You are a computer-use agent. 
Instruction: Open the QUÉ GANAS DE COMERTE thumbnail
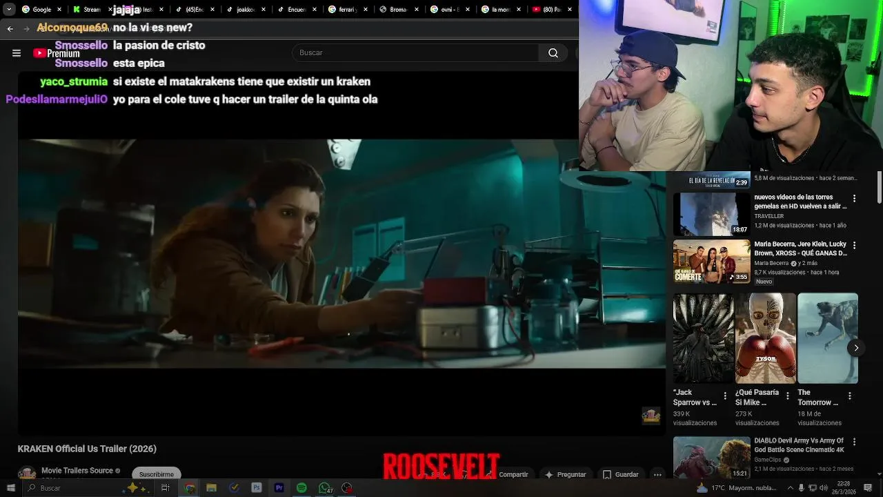[x=711, y=262]
